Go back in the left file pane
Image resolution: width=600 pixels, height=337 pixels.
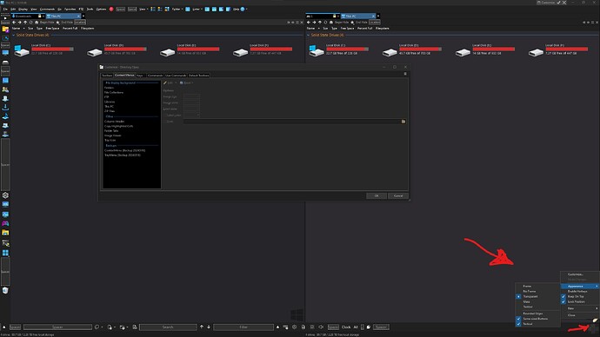tap(14, 23)
